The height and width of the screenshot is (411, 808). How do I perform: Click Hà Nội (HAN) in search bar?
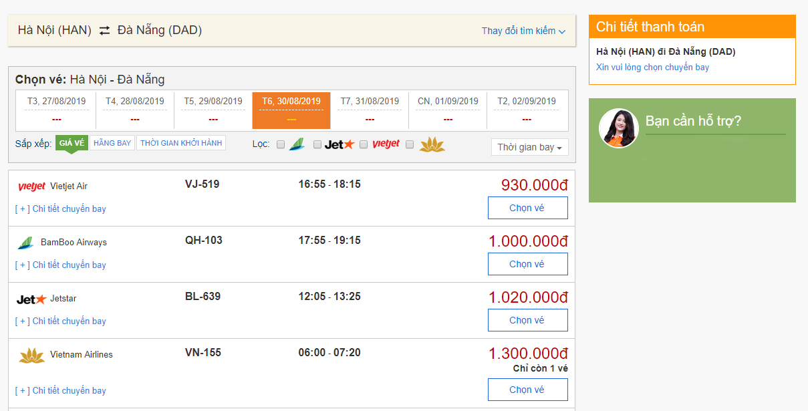[55, 30]
